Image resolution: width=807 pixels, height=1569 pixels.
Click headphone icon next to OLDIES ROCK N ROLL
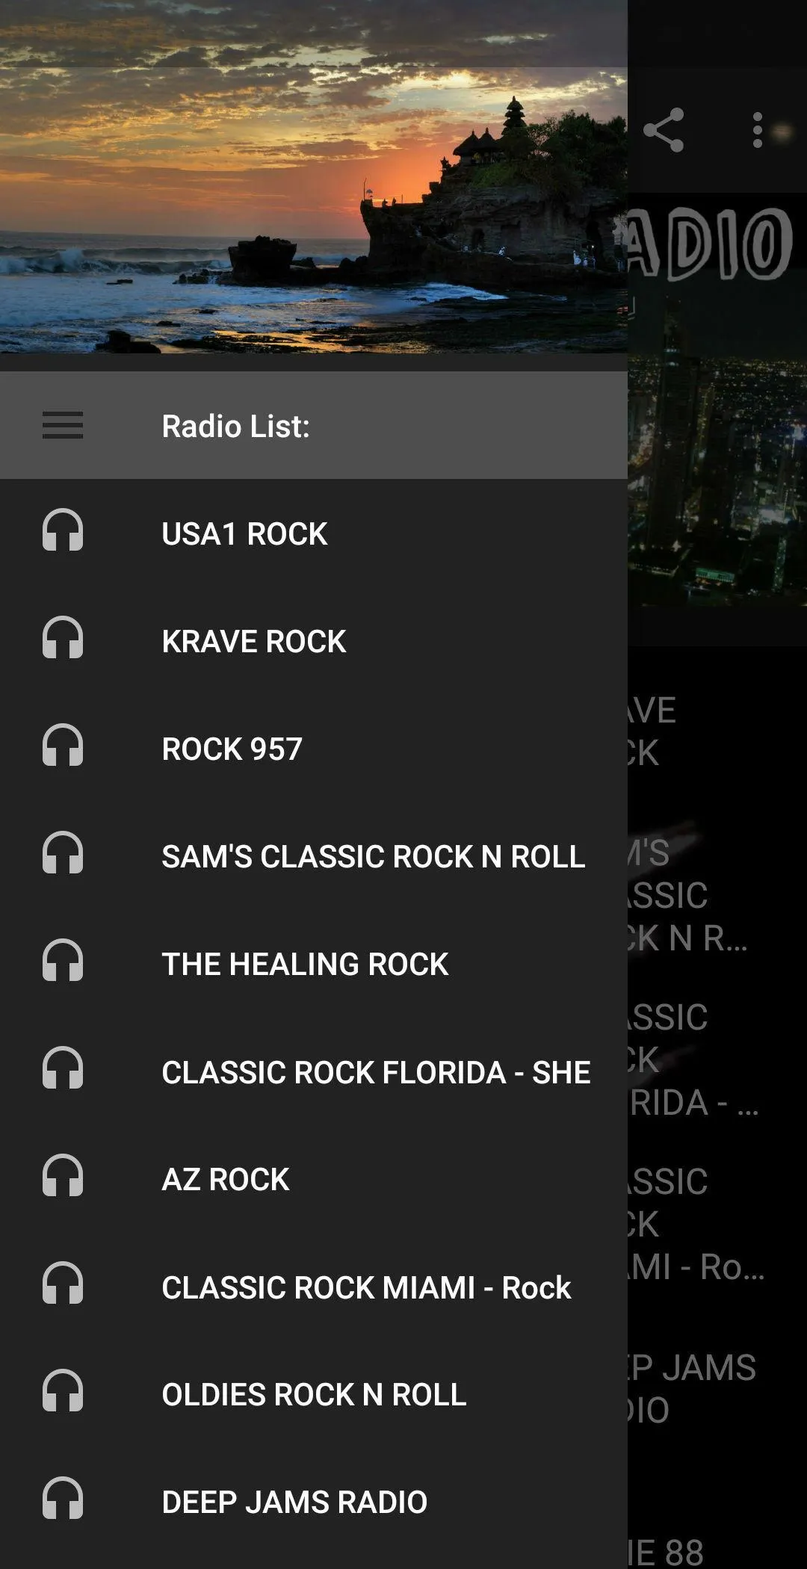click(63, 1390)
